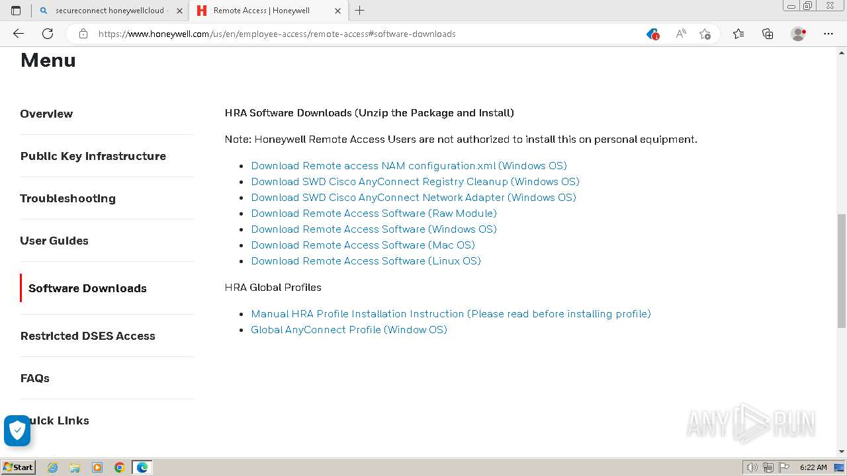Click the HRA Software Downloads heading text
The image size is (847, 476).
click(369, 113)
